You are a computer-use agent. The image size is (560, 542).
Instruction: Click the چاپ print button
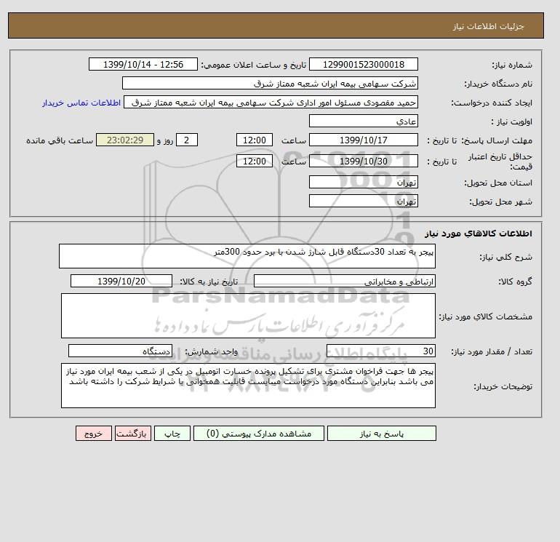pyautogui.click(x=172, y=434)
